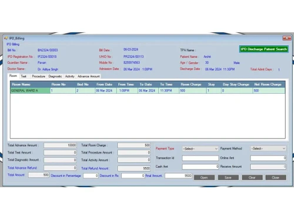The height and width of the screenshot is (220, 294).
Task: Click the Receive Amount field
Action: 268,167
